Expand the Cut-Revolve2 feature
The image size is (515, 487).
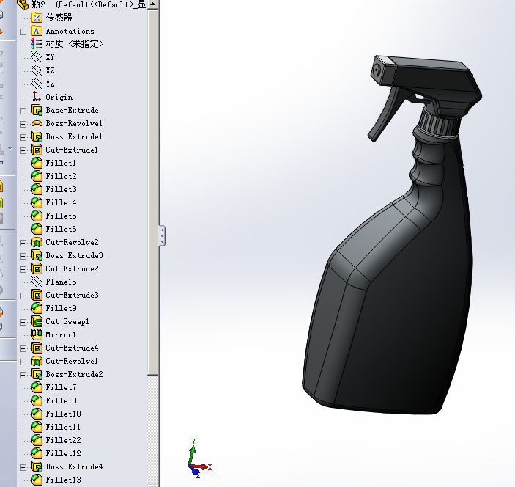click(x=23, y=243)
